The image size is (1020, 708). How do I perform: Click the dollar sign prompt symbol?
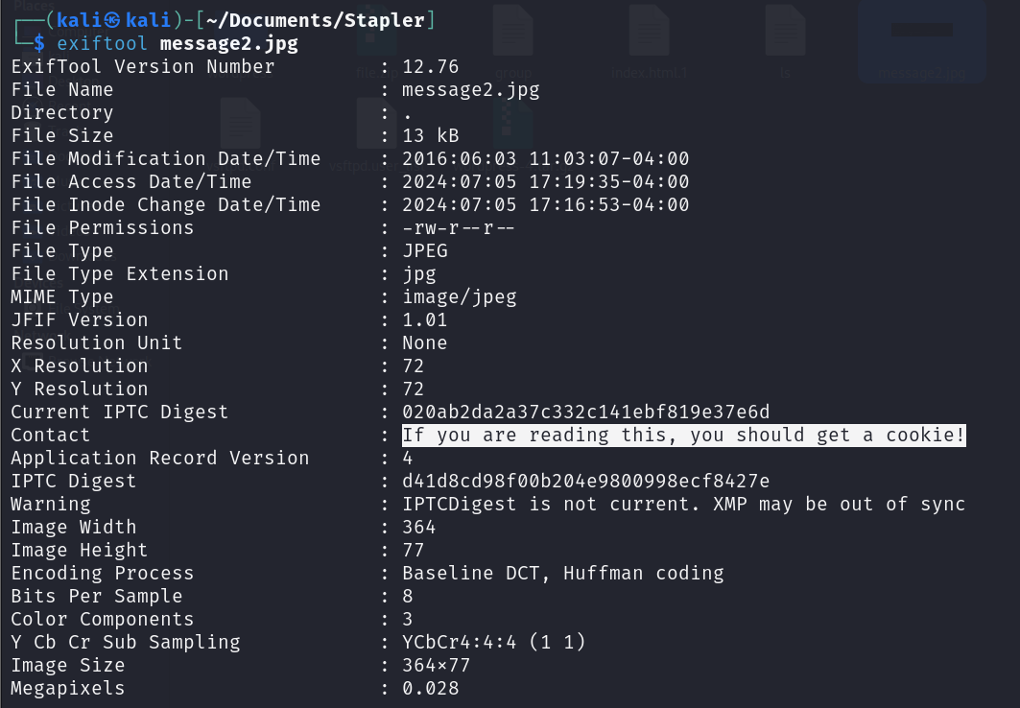point(39,43)
